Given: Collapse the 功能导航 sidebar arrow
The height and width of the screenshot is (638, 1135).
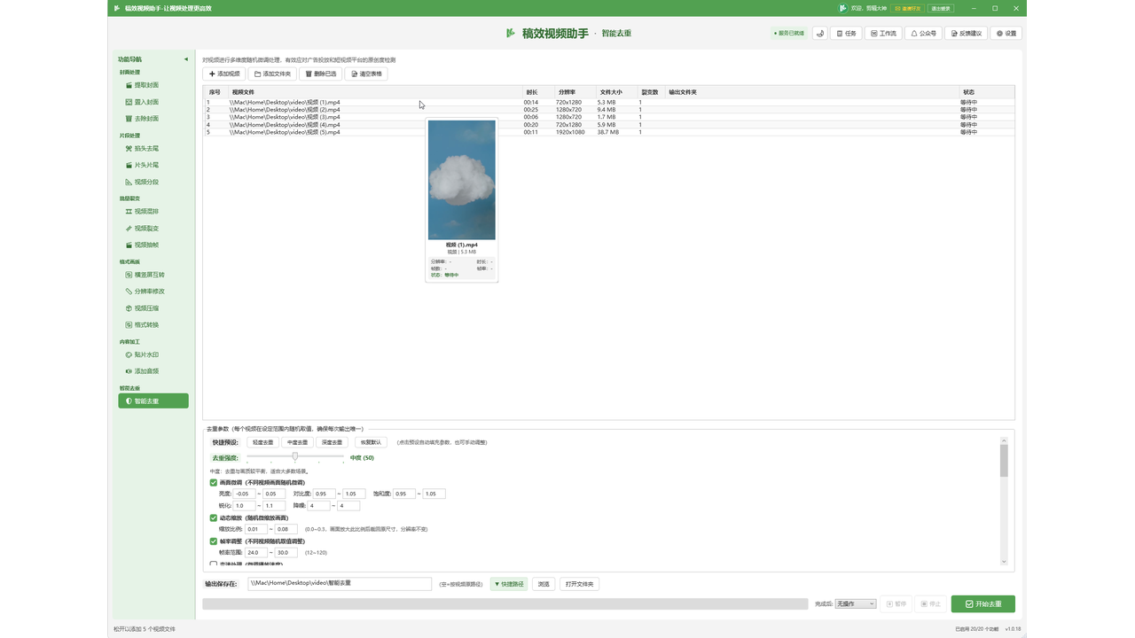Looking at the screenshot, I should (x=186, y=59).
